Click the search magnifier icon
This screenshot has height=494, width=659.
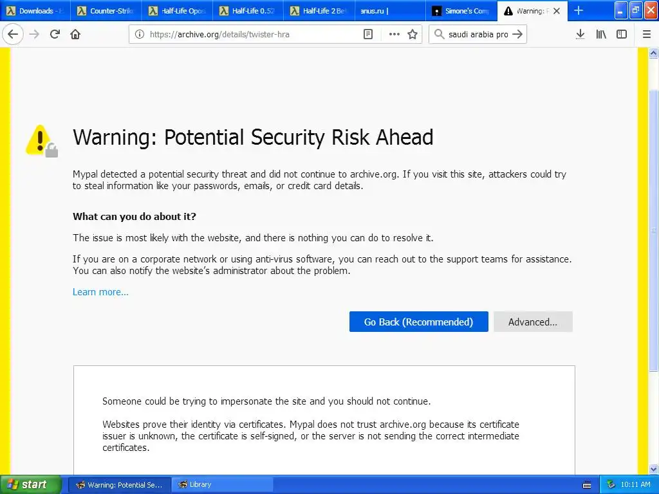(439, 34)
